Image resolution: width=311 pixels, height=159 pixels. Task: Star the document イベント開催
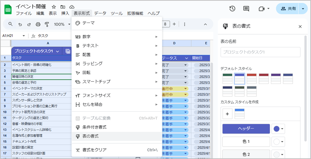pos(54,7)
